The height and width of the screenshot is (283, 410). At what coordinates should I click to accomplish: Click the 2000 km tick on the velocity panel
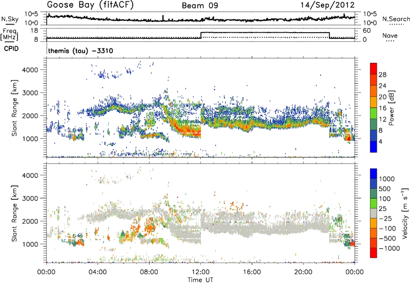click(x=30, y=221)
